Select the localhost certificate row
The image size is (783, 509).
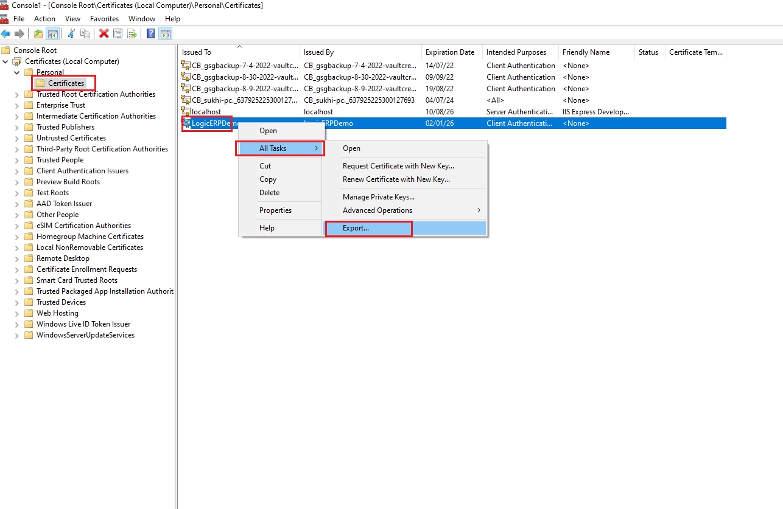(206, 112)
